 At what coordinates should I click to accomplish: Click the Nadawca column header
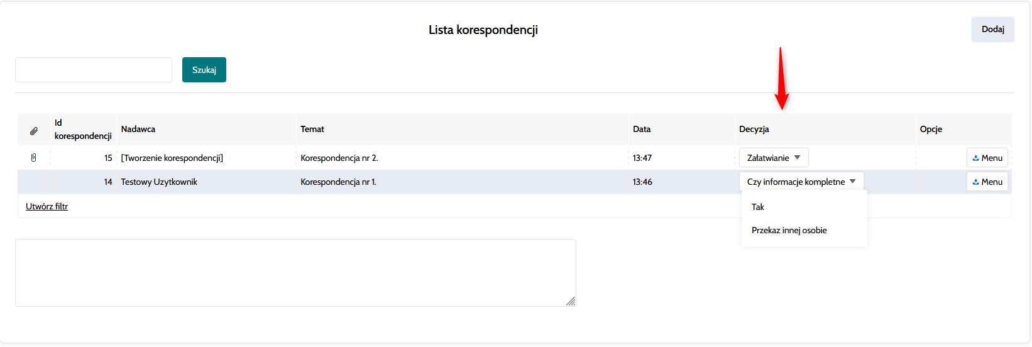point(138,129)
